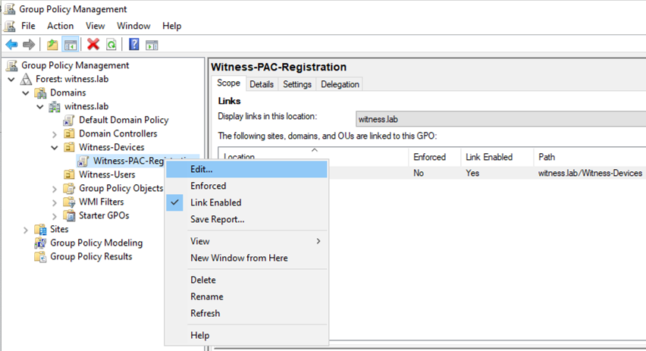Select Default Domain Policy in tree

(124, 120)
